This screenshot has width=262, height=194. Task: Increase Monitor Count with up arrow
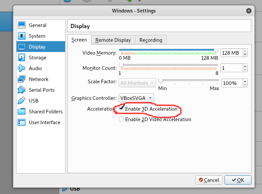(x=245, y=66)
